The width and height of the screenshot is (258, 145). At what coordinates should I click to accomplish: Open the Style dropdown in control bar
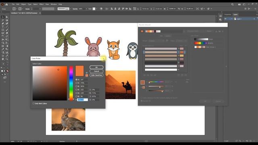click(x=96, y=9)
